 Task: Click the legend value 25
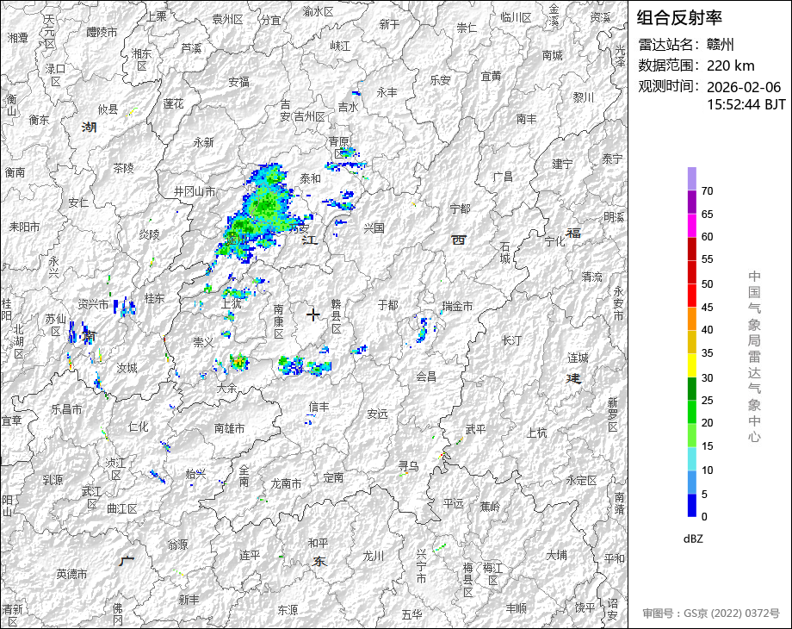coord(707,400)
